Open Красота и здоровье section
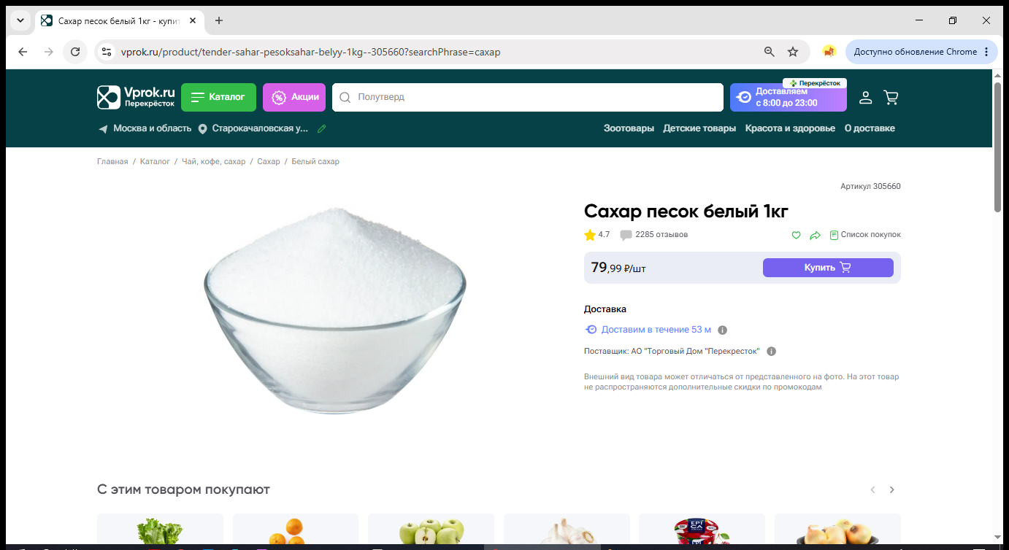1009x550 pixels. point(790,128)
